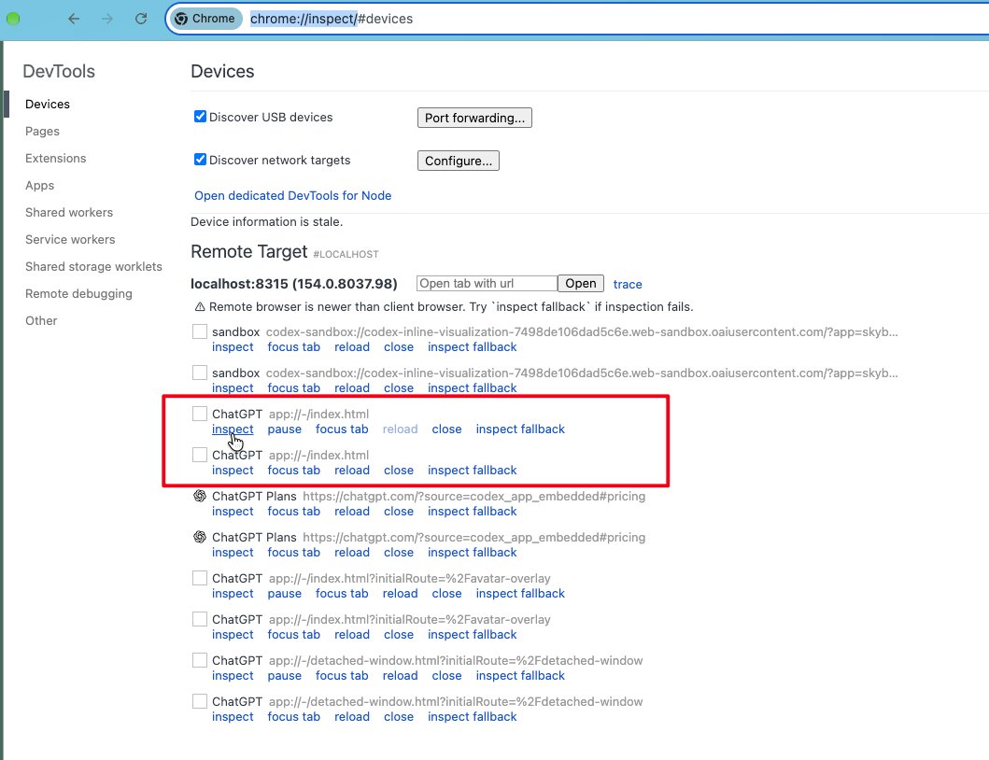Screen dimensions: 989x760
Task: Click the trace link for localhost:8315
Action: tap(628, 285)
